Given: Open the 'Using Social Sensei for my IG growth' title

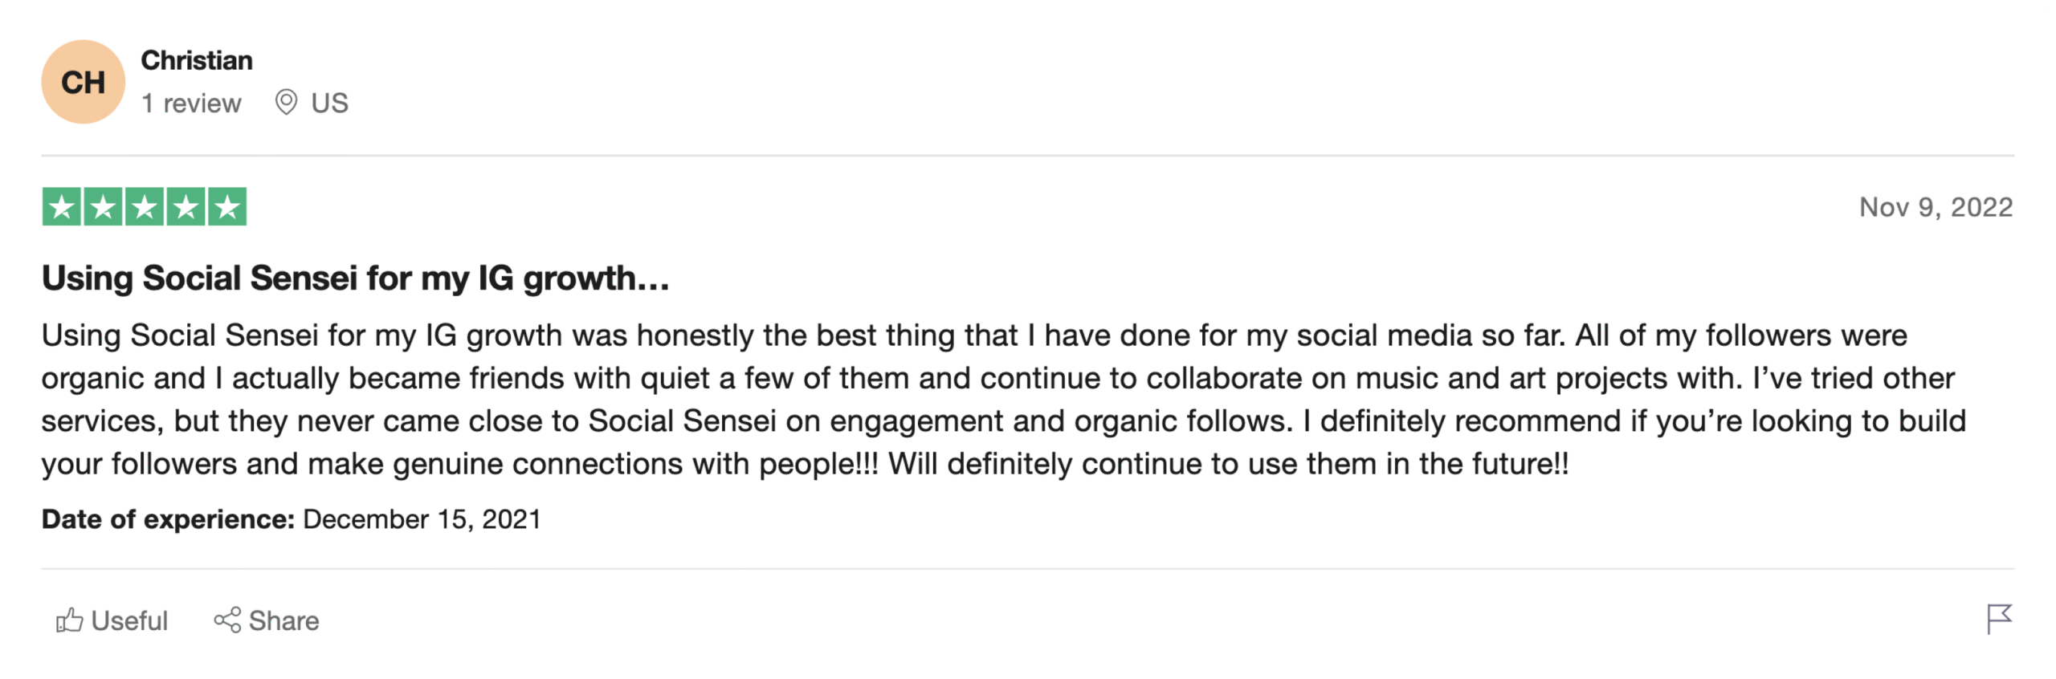Looking at the screenshot, I should click(x=355, y=278).
